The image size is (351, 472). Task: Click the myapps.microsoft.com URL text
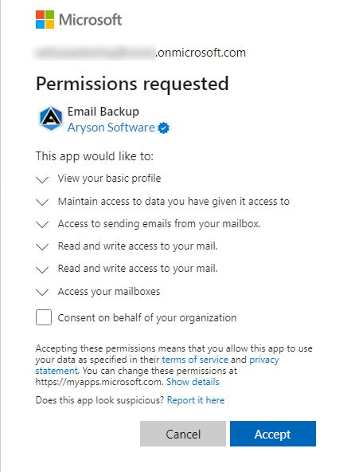[x=99, y=382]
